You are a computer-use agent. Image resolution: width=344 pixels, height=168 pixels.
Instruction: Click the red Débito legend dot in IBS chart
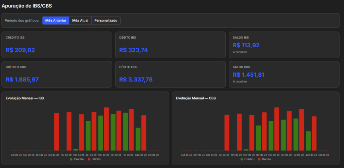pos(89,159)
